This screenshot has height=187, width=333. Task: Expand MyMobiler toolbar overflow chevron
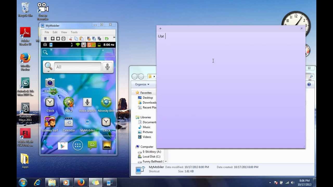pos(114,38)
